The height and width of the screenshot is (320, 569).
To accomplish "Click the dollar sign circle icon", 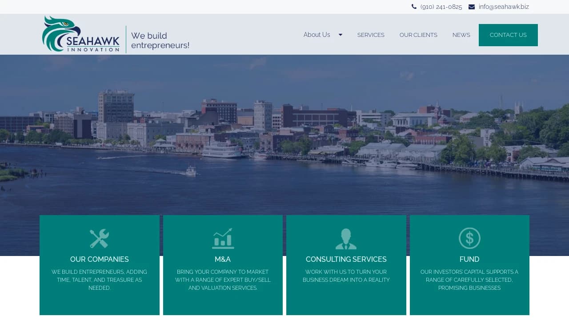I will 469,238.
